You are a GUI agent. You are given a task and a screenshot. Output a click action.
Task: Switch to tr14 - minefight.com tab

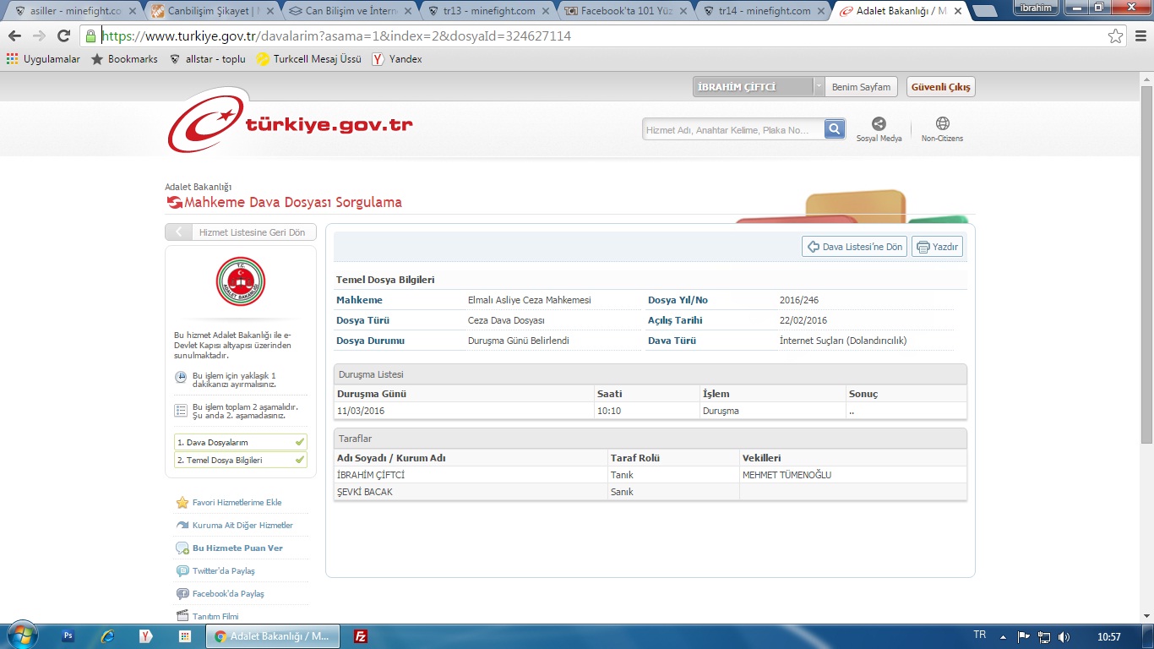click(x=760, y=11)
